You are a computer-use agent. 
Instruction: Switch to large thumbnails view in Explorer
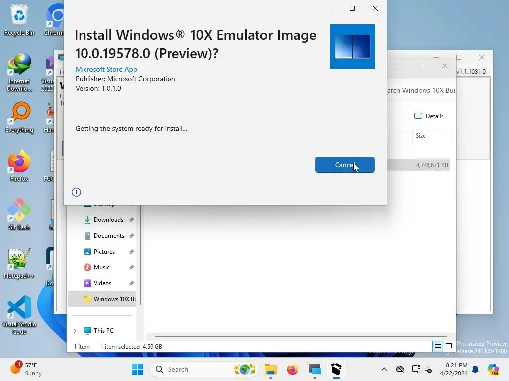[449, 347]
